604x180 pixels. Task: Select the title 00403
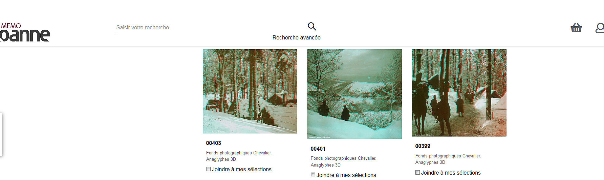point(214,143)
